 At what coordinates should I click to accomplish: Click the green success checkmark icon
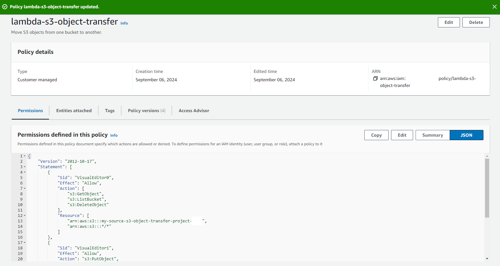tap(5, 7)
